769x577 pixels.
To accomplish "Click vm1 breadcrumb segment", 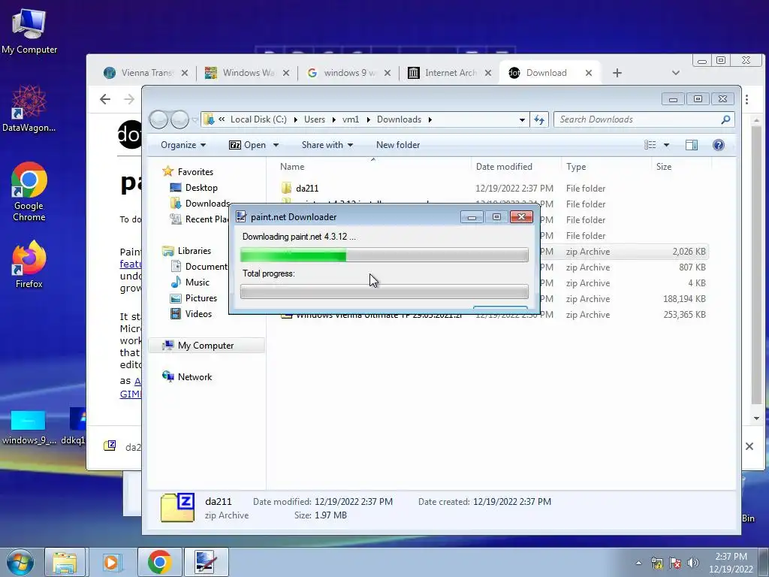I will tap(351, 119).
